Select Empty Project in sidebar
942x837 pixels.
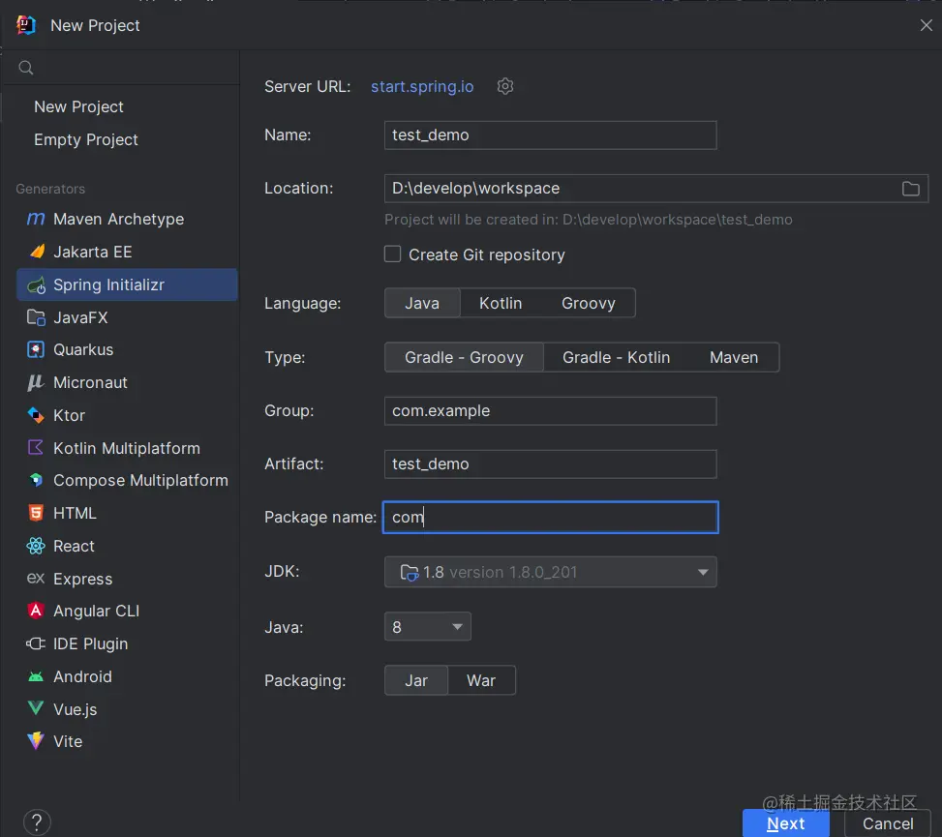click(86, 140)
